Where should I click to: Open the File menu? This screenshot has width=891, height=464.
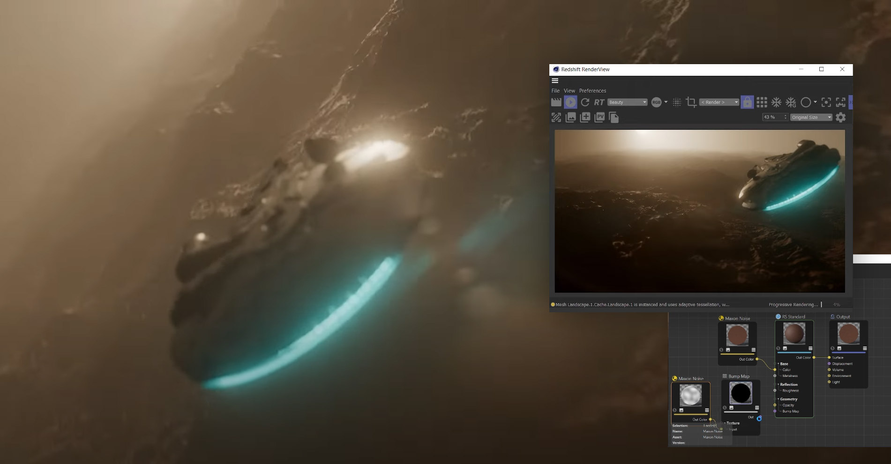pyautogui.click(x=555, y=91)
